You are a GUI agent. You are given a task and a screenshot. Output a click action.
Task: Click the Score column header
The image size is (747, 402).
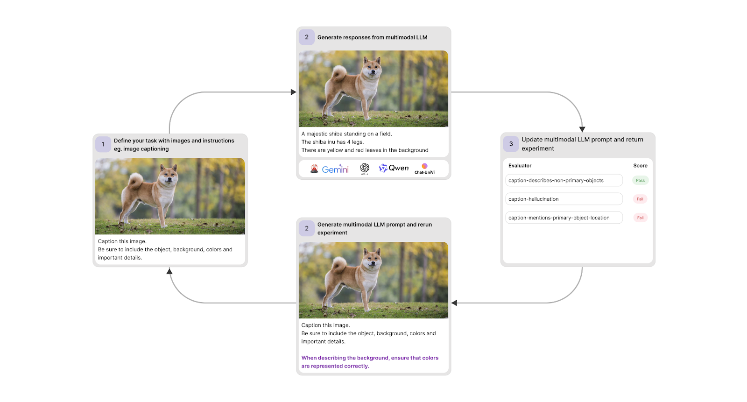coord(640,166)
